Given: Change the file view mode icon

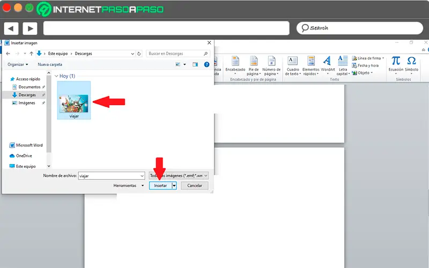Looking at the screenshot, I should [x=178, y=64].
